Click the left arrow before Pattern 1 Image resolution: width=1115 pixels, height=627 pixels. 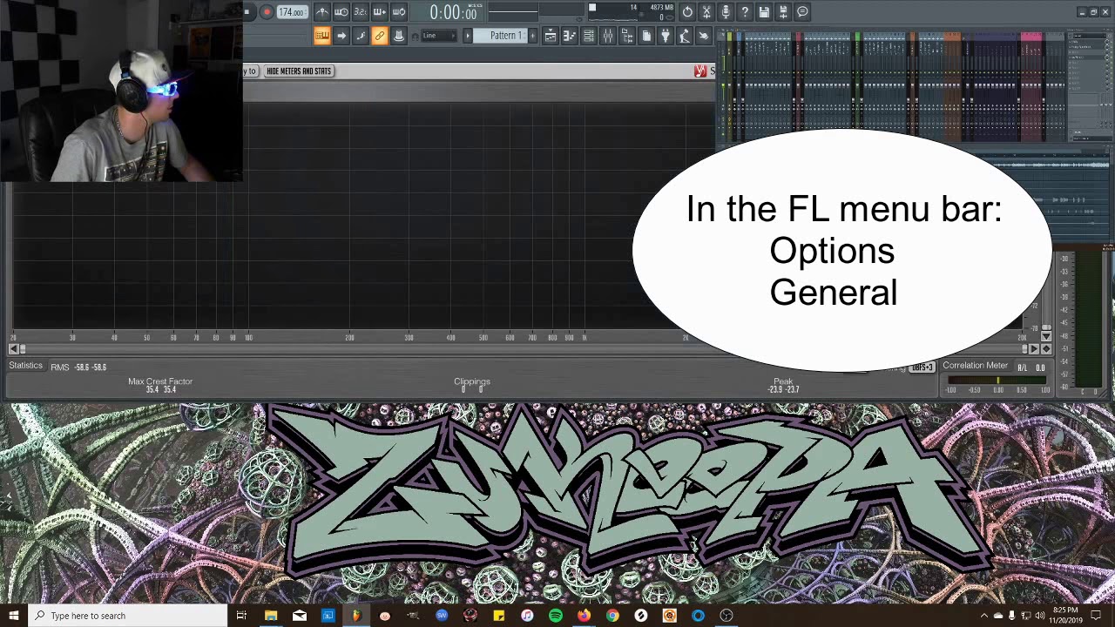[x=468, y=36]
